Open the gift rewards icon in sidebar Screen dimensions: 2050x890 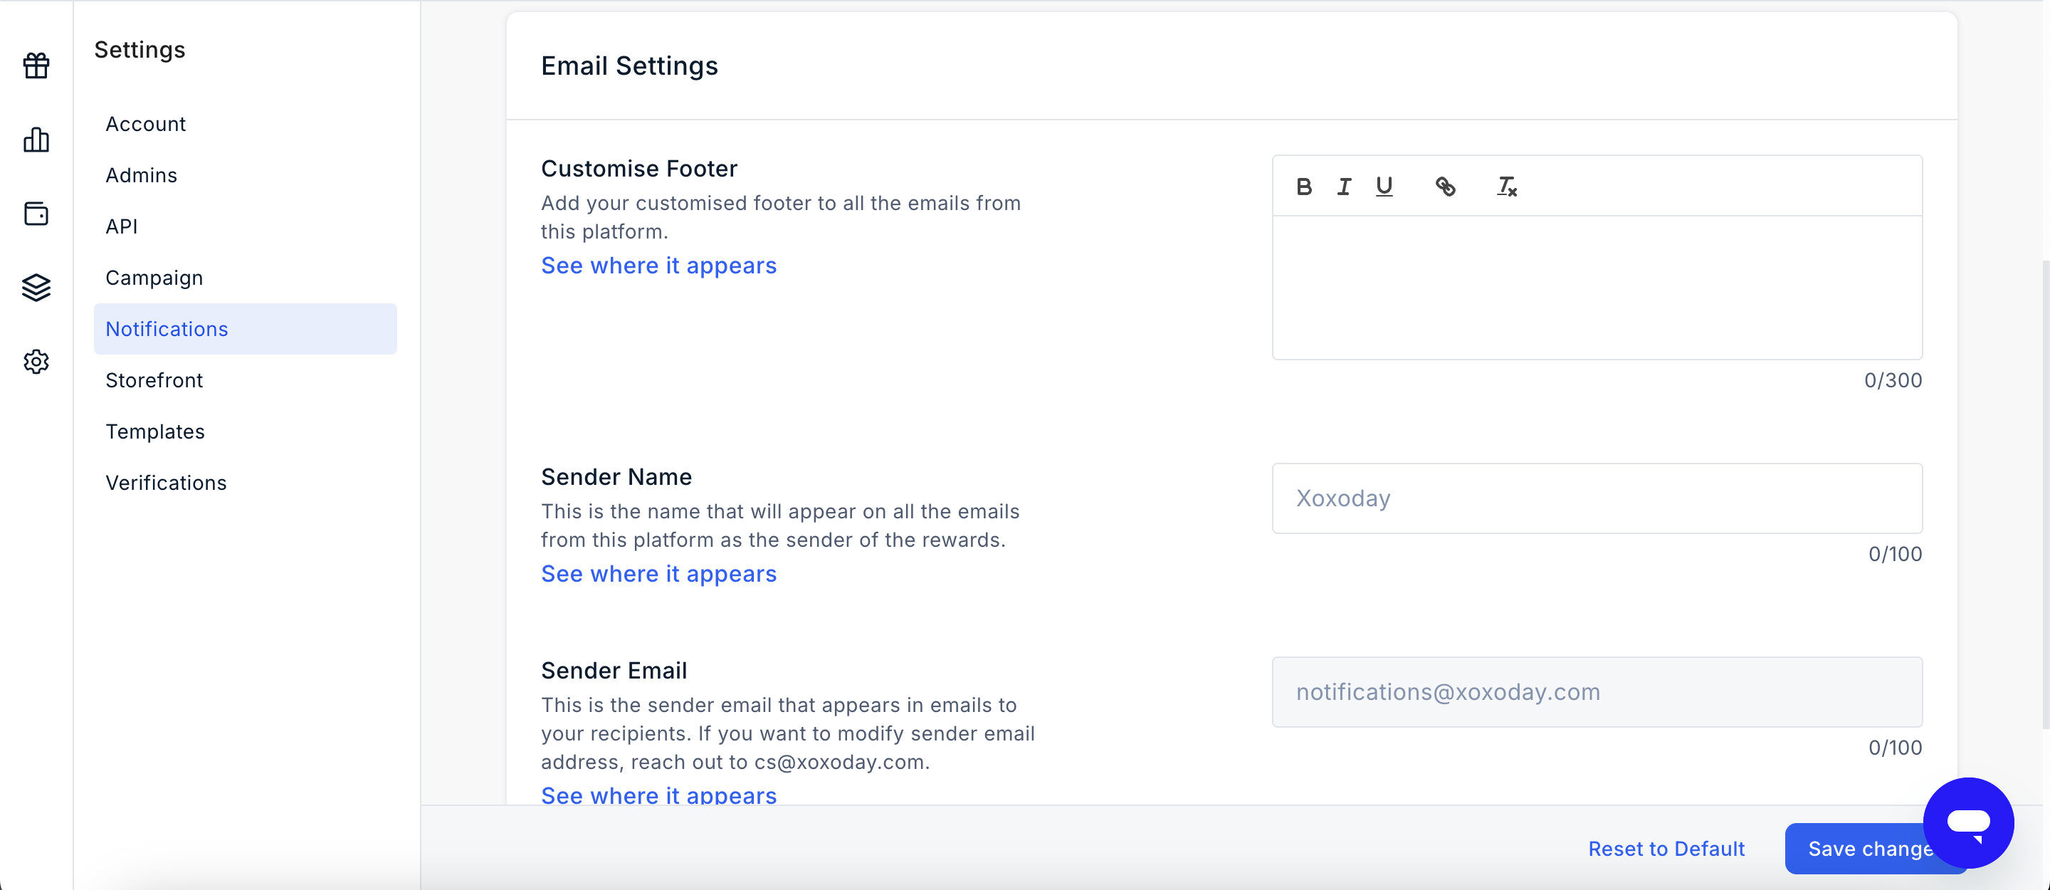pos(36,66)
